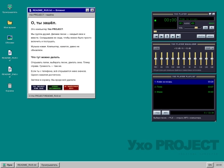Viewport: 224px width, 168px height.
Task: Adjust the PRE preamp equalizer slider
Action: coord(156,59)
